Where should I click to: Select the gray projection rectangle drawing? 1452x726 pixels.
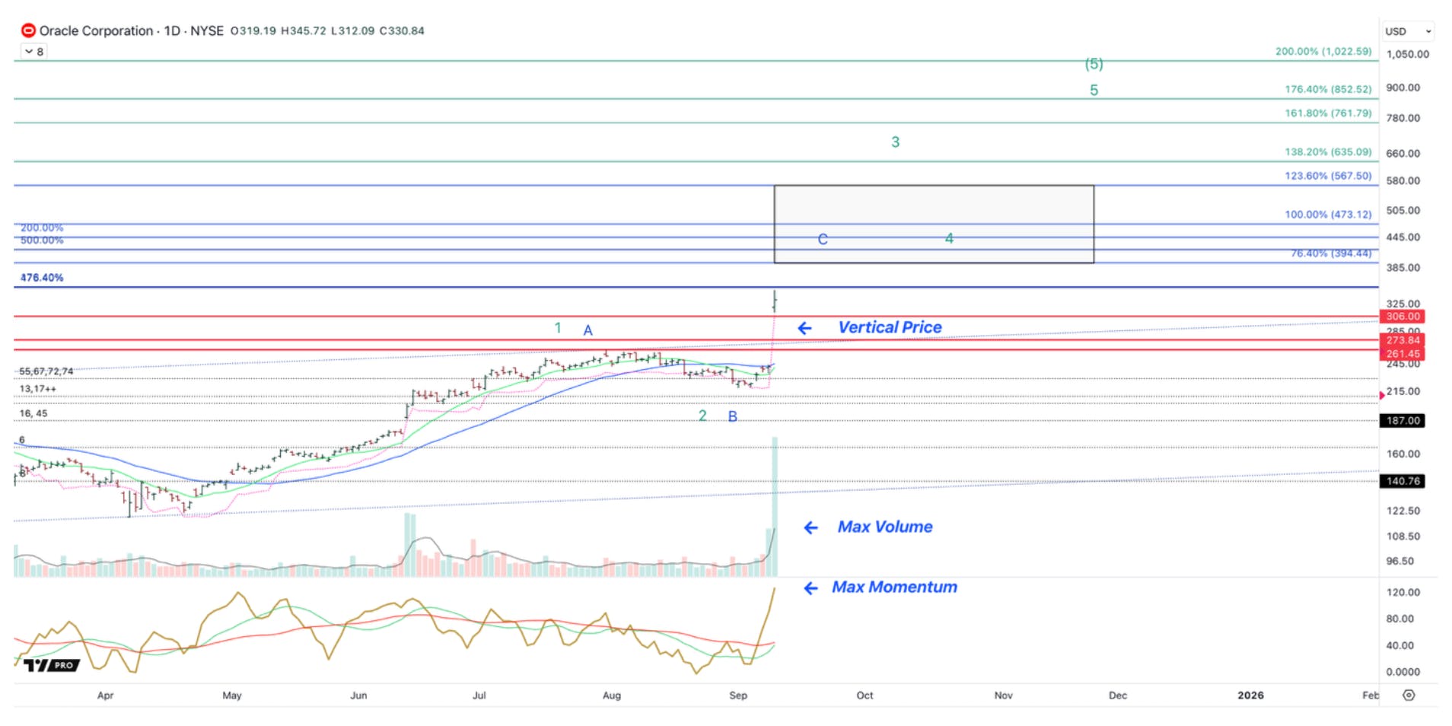pos(934,224)
